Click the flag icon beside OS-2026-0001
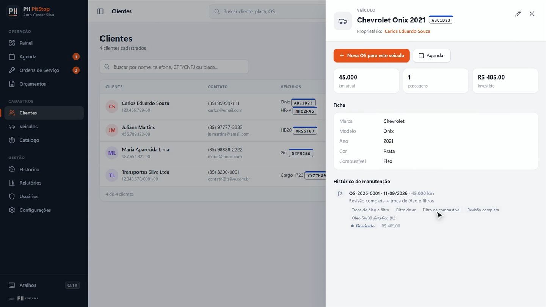This screenshot has width=546, height=307. click(x=340, y=194)
